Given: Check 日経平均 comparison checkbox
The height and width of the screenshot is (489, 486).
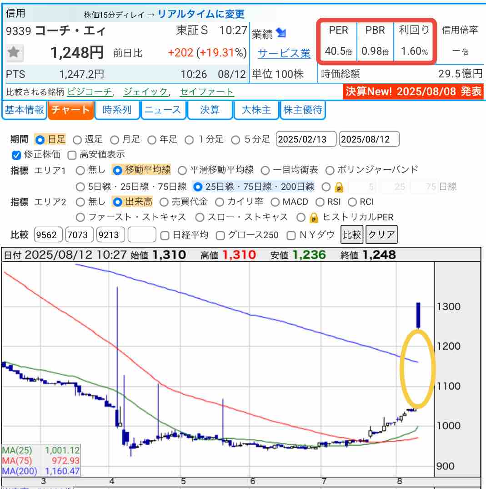Looking at the screenshot, I should click(x=165, y=235).
